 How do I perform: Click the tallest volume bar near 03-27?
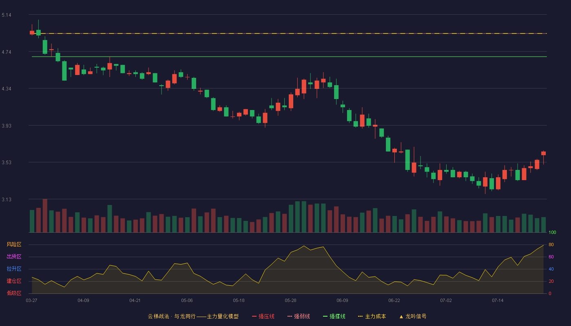[45, 216]
